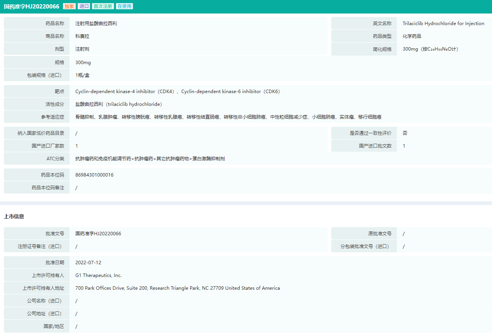The image size is (492, 333).
Task: Click the 在使用 tag in the header
Action: (124, 6)
